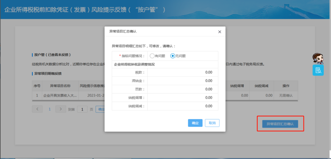The height and width of the screenshot is (159, 331).
Task: Select page number 1 in pagination
Action: click(x=50, y=109)
